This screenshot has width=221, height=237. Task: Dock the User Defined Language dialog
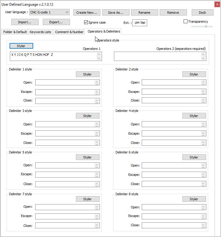pos(202,13)
